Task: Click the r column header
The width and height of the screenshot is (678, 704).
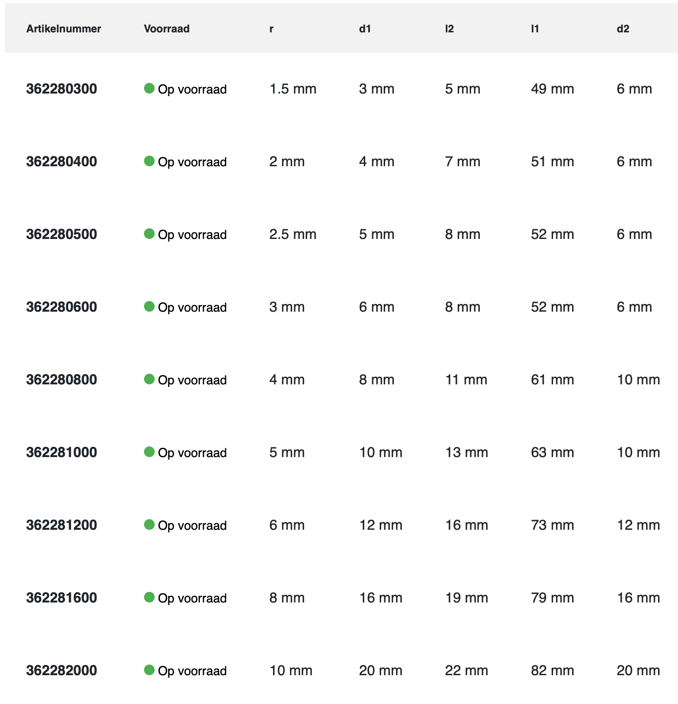Action: [271, 29]
